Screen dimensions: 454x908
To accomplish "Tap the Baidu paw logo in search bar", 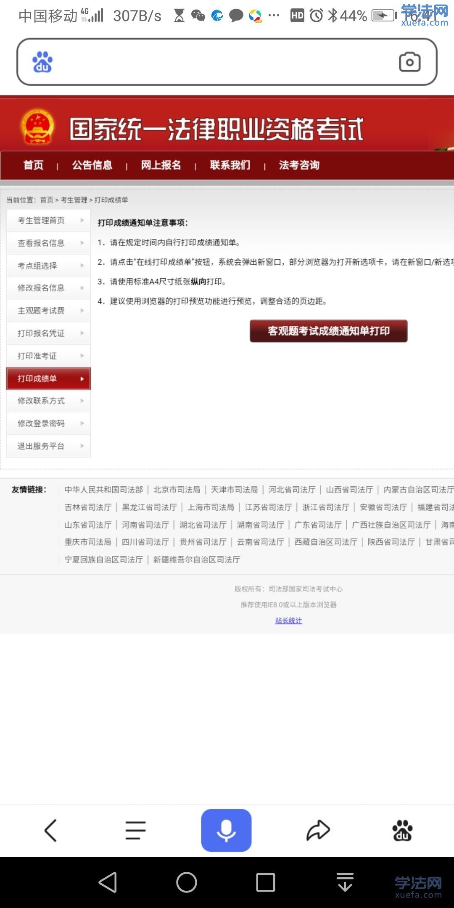I will (x=42, y=62).
